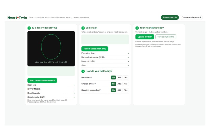Viewport: 210px width, 139px height.
Task: Switch to the Care-team dashboard tab
Action: pos(191,17)
